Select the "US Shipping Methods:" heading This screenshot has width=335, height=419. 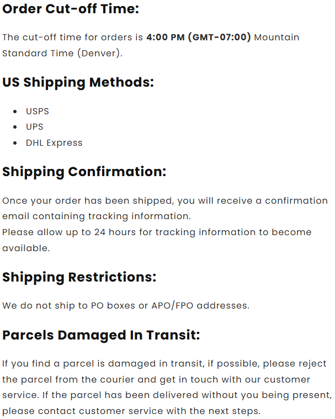78,82
